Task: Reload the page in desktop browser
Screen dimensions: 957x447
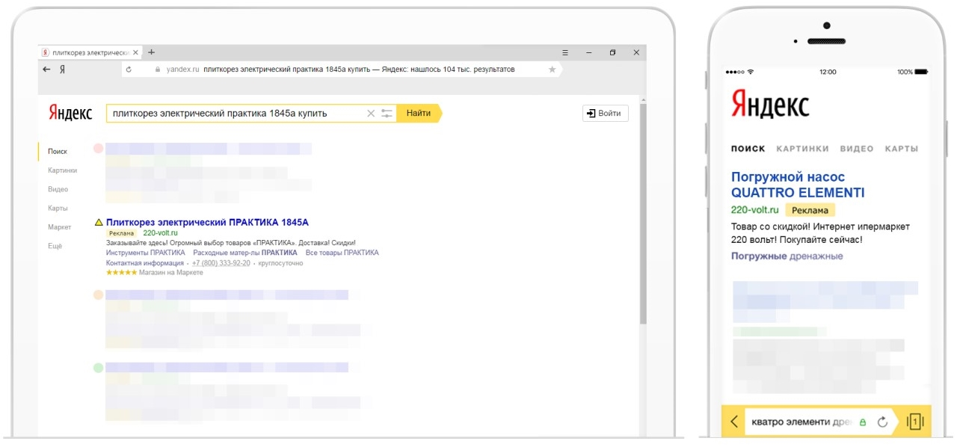Action: (x=129, y=69)
